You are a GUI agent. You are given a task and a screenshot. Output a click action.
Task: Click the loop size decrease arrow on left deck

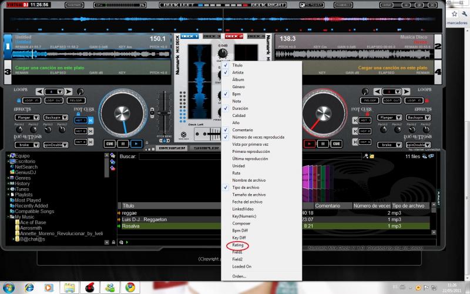coord(39,92)
